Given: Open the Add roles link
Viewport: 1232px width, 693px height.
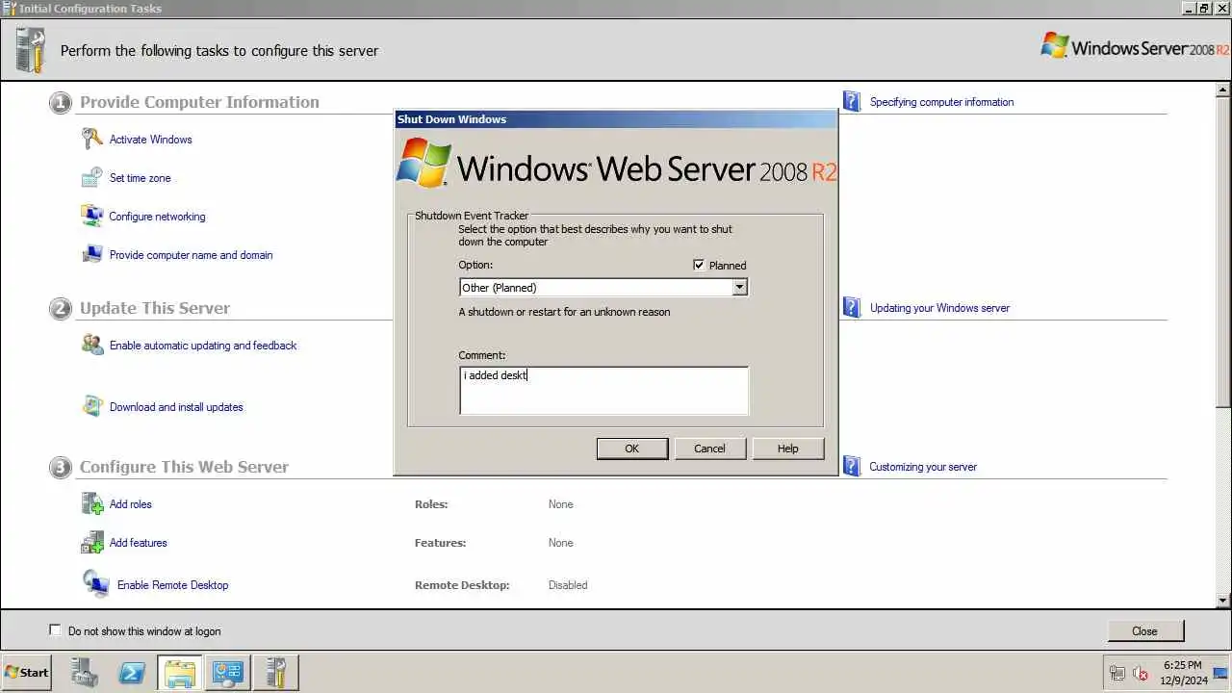Looking at the screenshot, I should pyautogui.click(x=131, y=504).
